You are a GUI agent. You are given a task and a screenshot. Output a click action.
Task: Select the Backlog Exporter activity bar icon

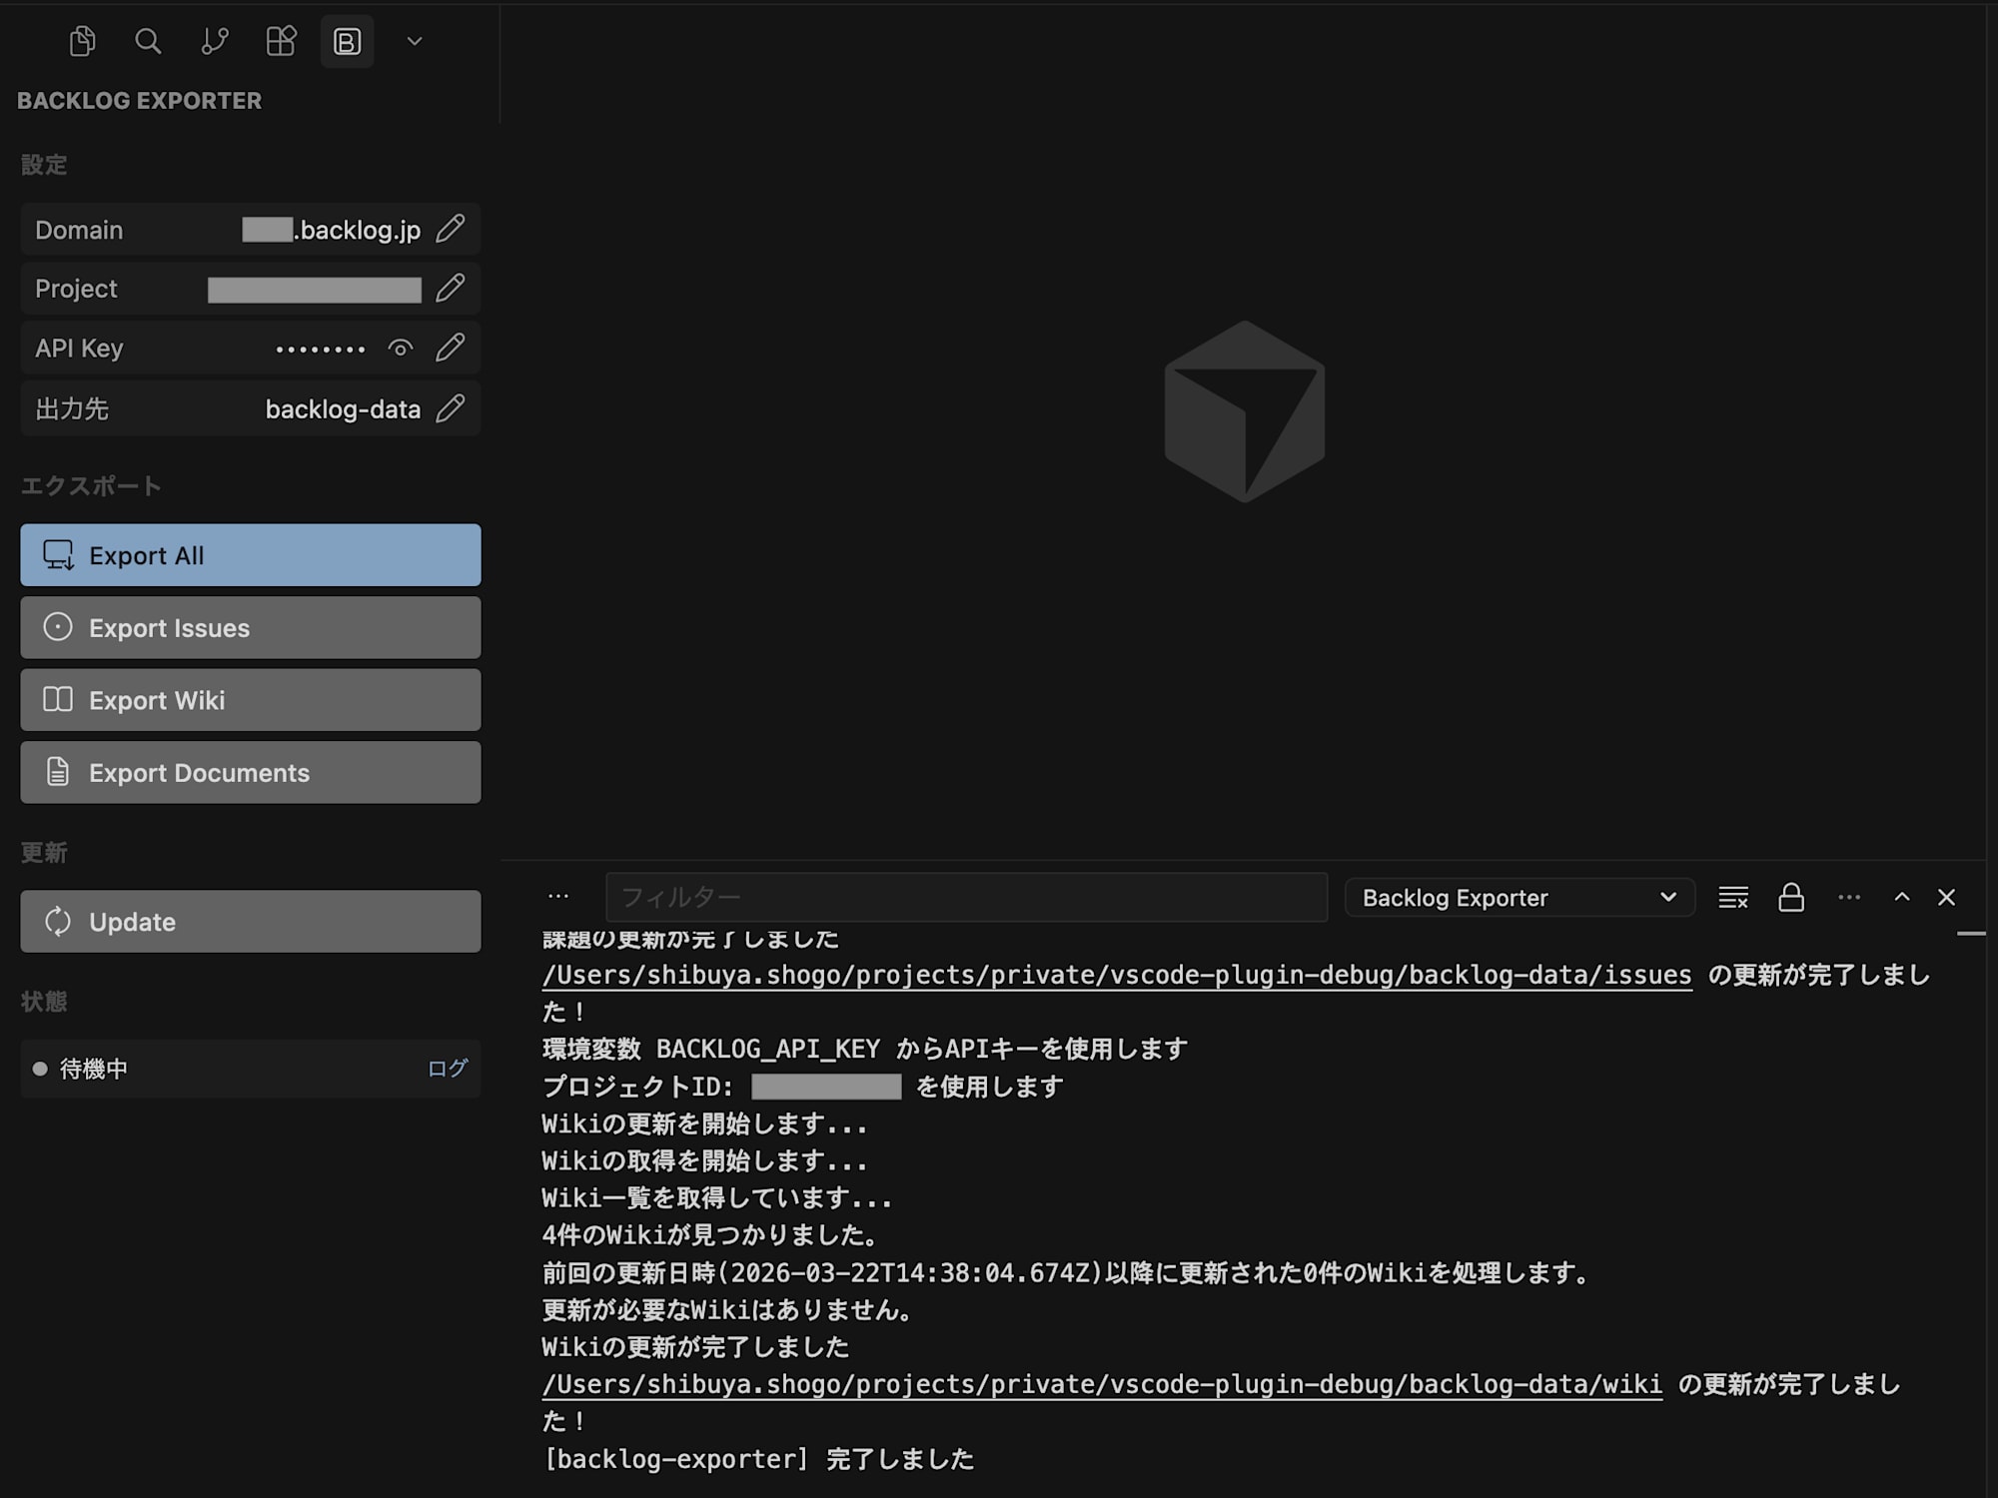click(347, 42)
